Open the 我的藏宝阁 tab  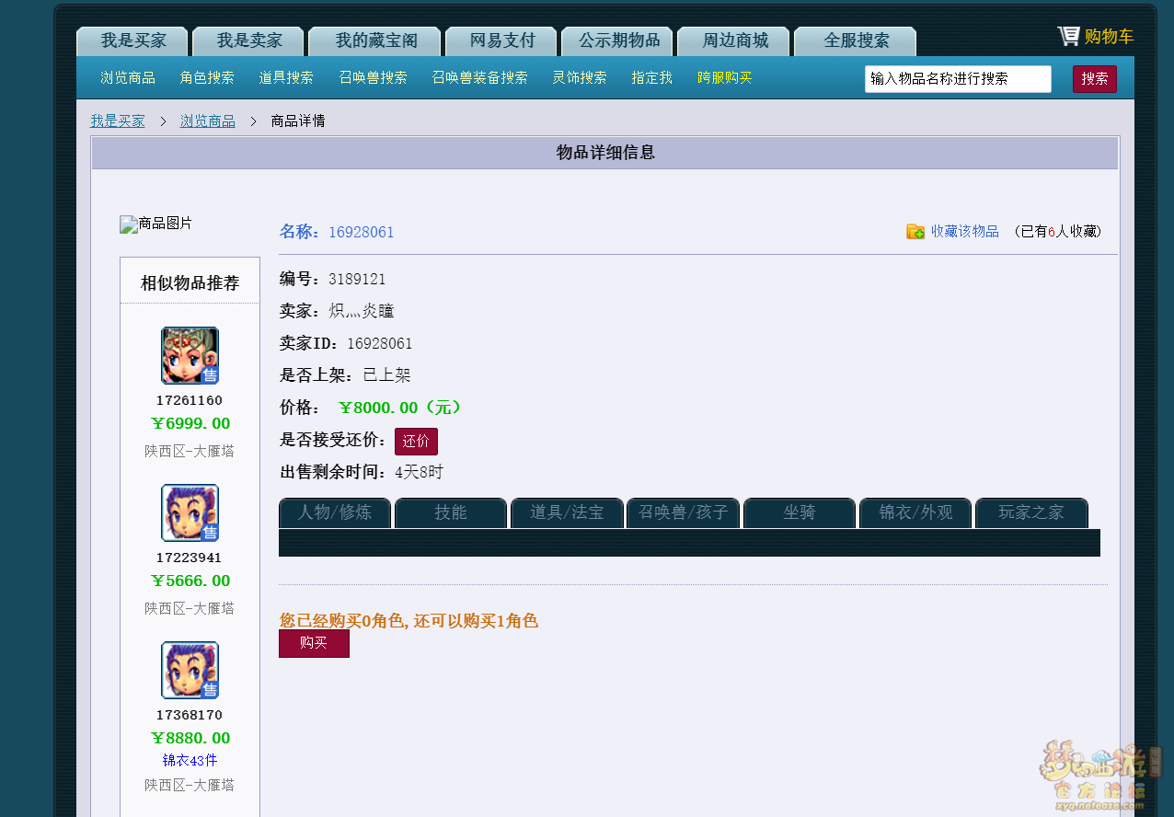pyautogui.click(x=375, y=41)
